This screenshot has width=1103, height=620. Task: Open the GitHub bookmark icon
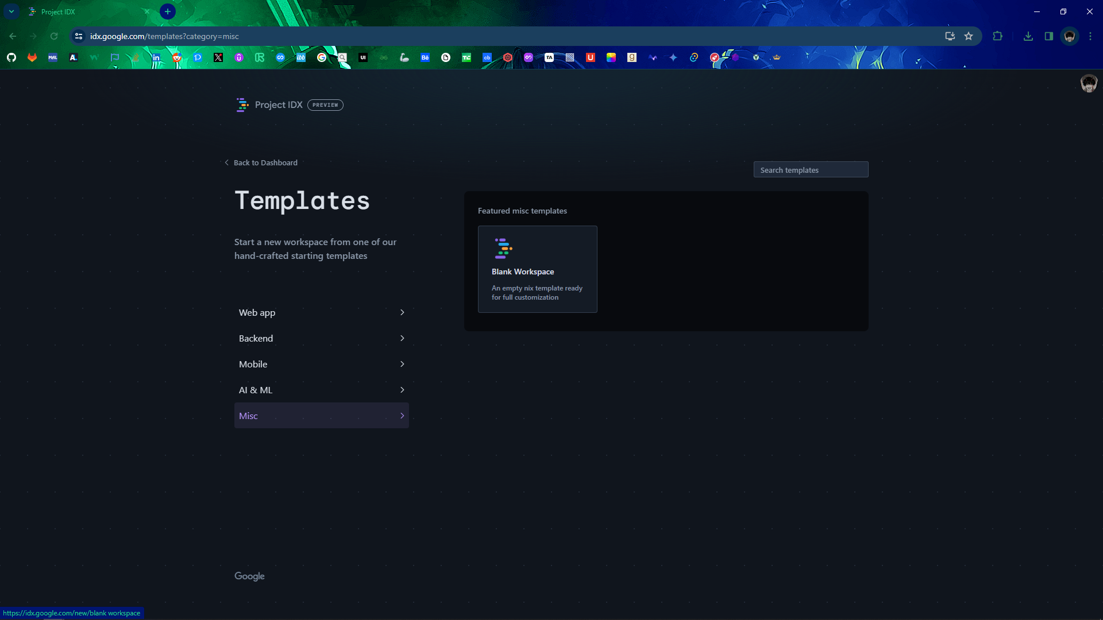click(x=11, y=57)
